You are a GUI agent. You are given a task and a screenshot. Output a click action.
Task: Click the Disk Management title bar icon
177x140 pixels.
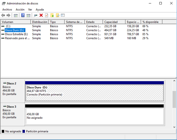tap(4, 4)
